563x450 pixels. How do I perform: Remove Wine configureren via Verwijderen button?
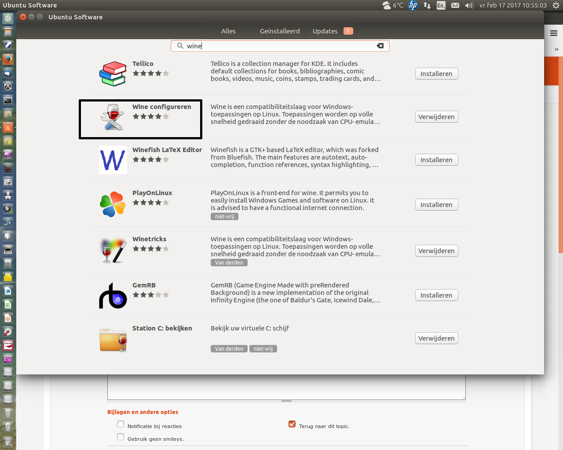pos(436,117)
